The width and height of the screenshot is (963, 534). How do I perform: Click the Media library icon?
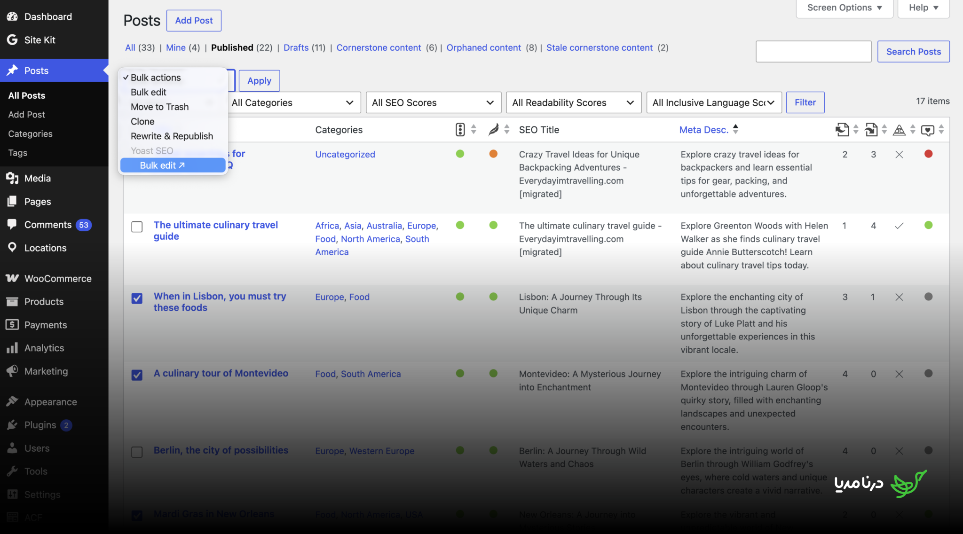pos(12,178)
